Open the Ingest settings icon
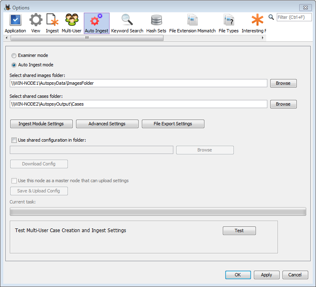This screenshot has height=287, width=316. click(52, 20)
